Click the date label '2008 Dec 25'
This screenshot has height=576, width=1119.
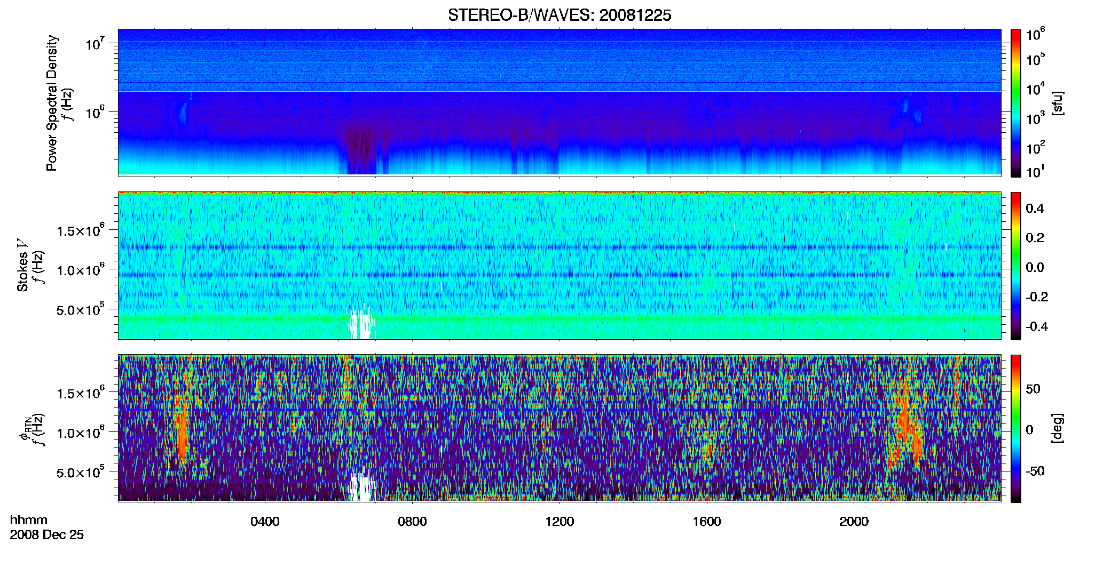pyautogui.click(x=47, y=535)
